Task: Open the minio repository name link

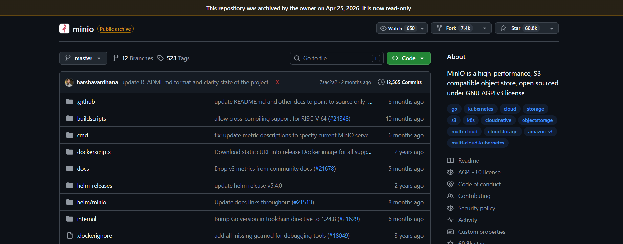Action: 83,29
